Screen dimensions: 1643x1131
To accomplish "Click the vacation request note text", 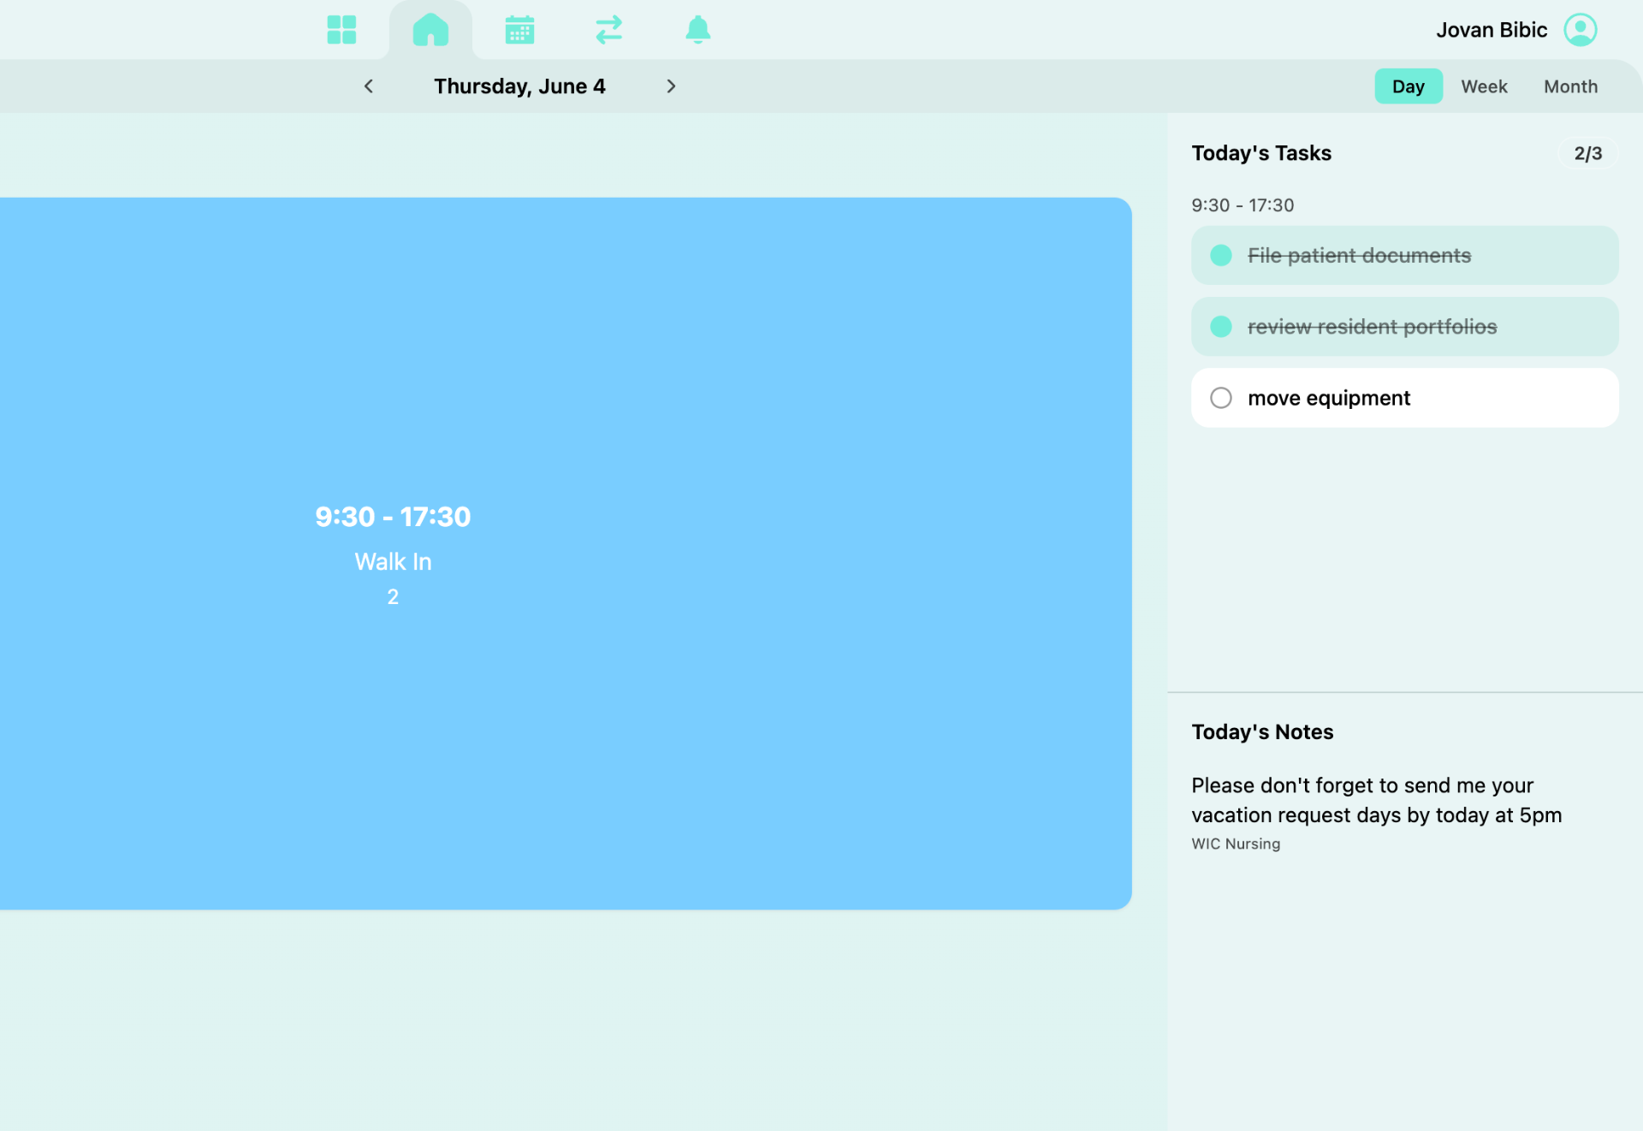I will [1376, 800].
